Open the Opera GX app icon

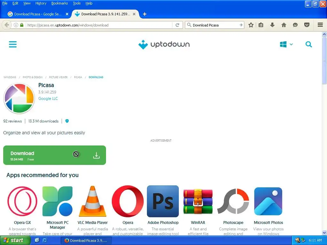tap(22, 201)
